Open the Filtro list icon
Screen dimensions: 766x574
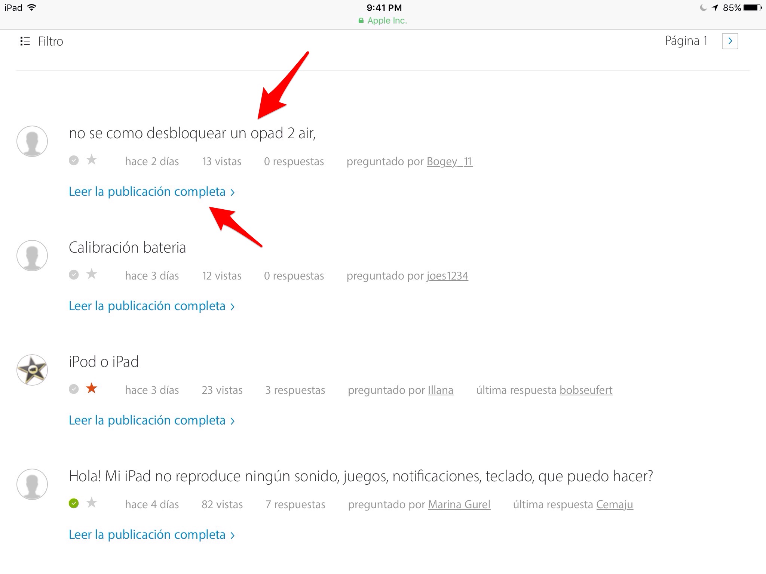pos(25,41)
